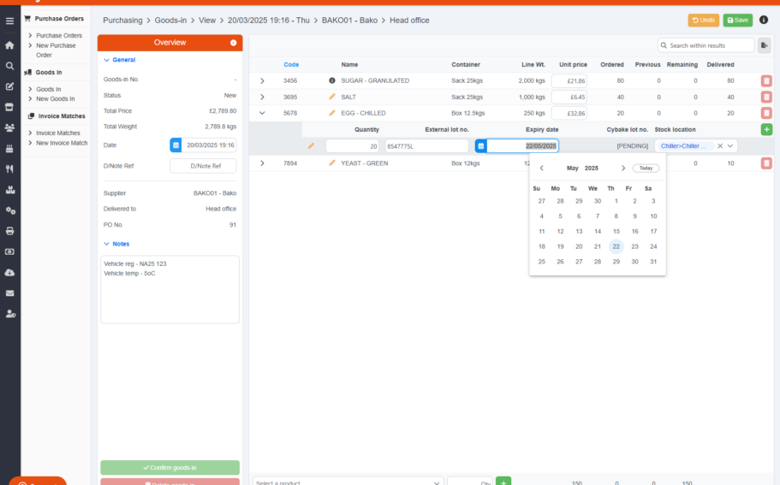Collapse the EGG - CHILLED row

click(262, 113)
